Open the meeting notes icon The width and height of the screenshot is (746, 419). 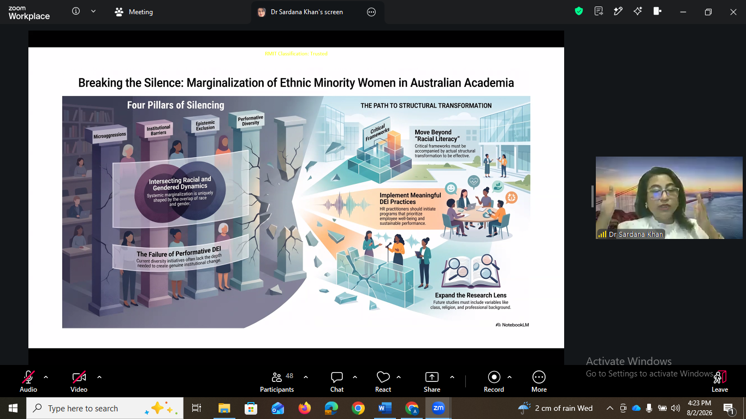click(x=599, y=11)
